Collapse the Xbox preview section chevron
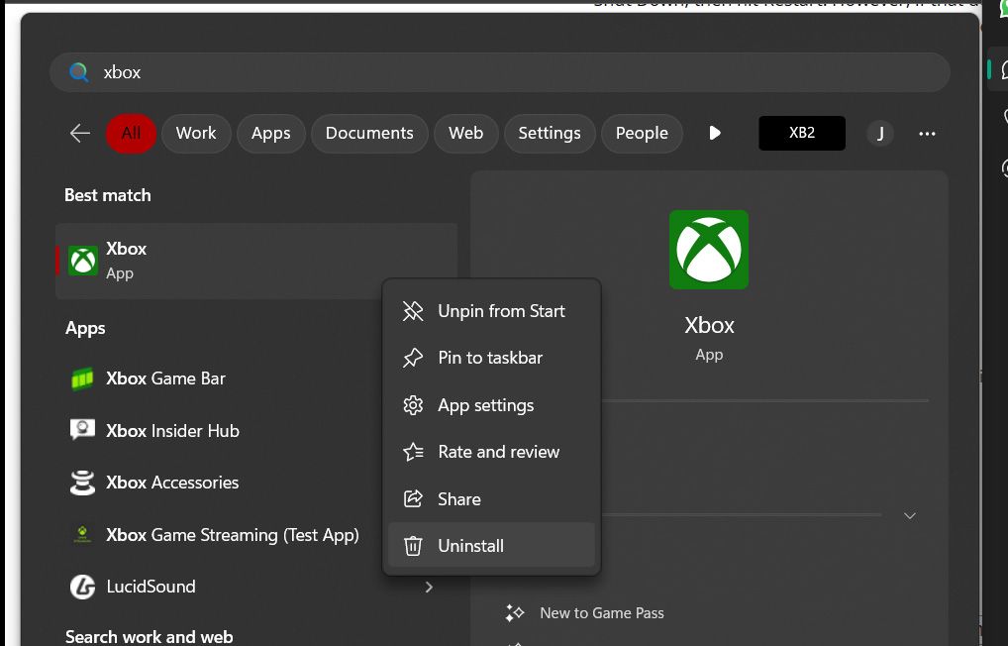The width and height of the screenshot is (1008, 646). tap(909, 515)
